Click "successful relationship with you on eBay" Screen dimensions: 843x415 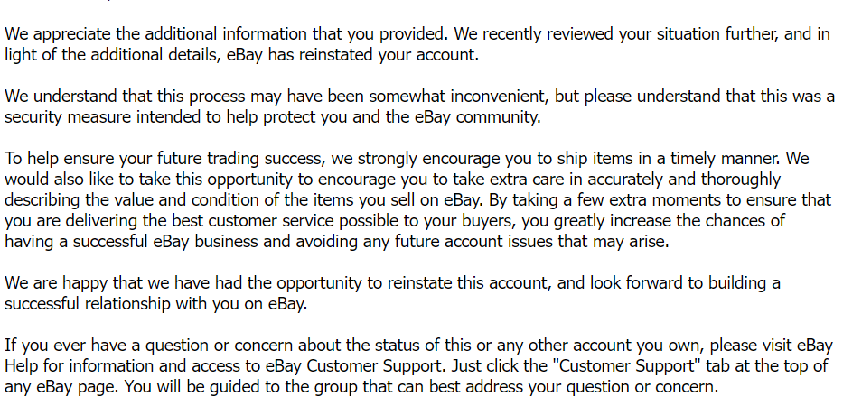click(155, 304)
